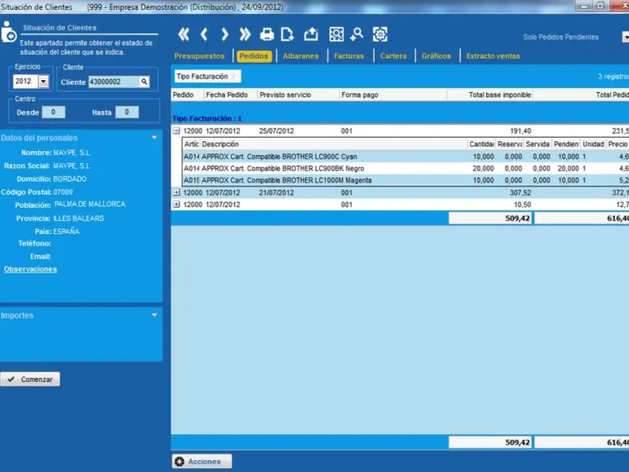This screenshot has width=629, height=472.
Task: Open the Gráficos tab
Action: coord(436,56)
